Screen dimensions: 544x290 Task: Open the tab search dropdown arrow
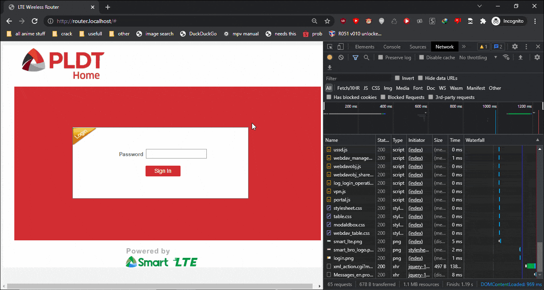coord(480,6)
